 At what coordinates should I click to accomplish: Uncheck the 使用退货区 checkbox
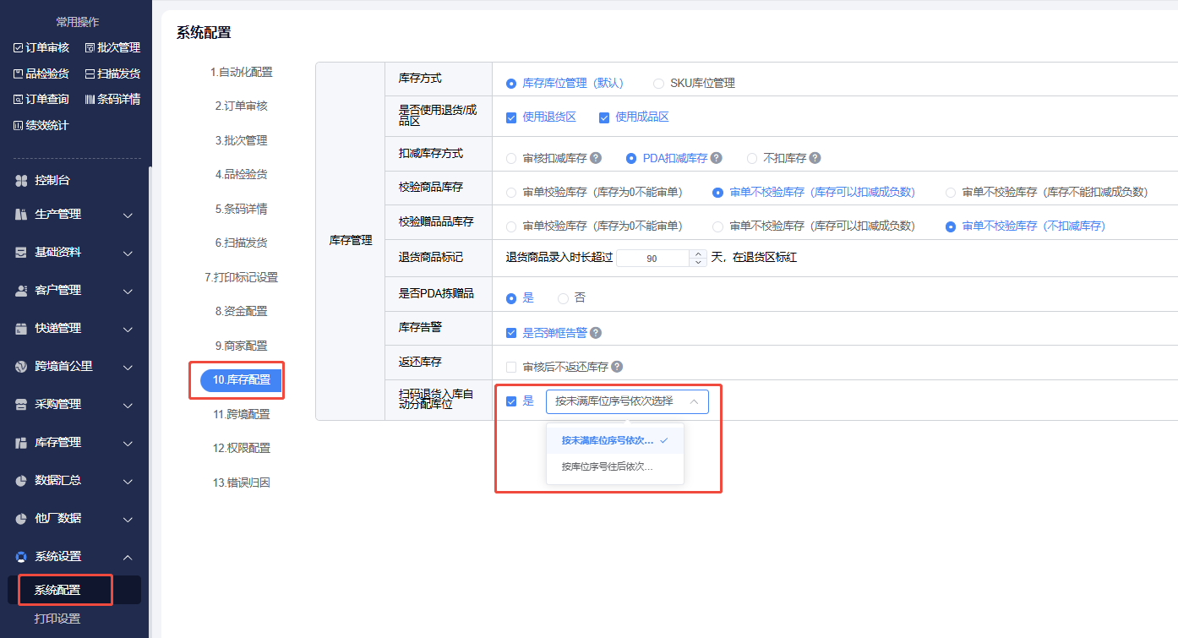coord(511,117)
